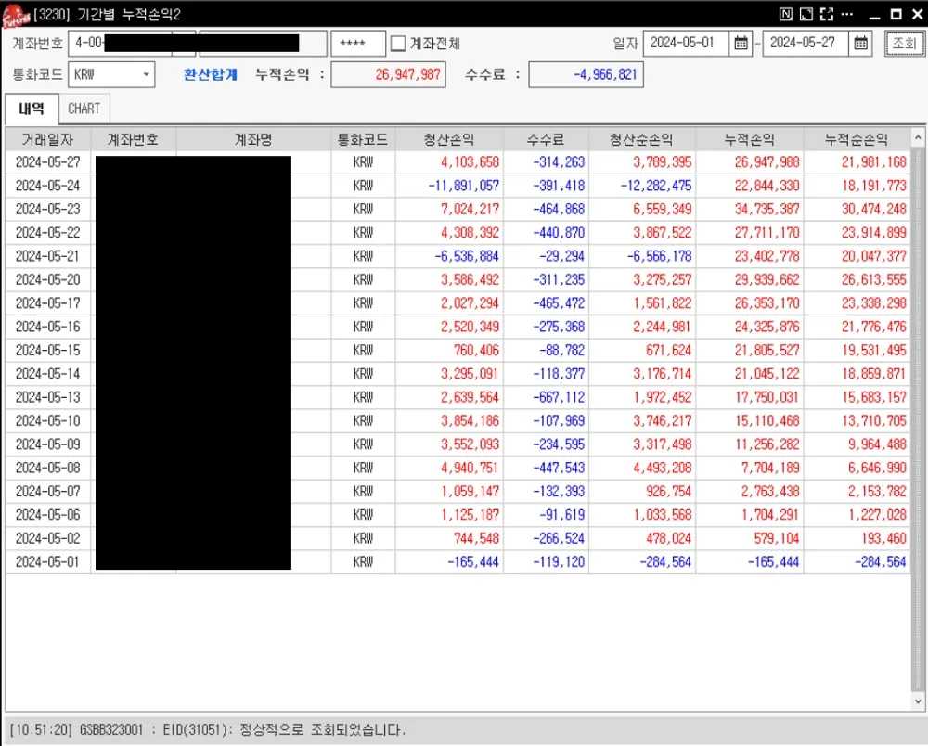Click scrollbar down arrow
Viewport: 928px width, 746px height.
click(918, 701)
